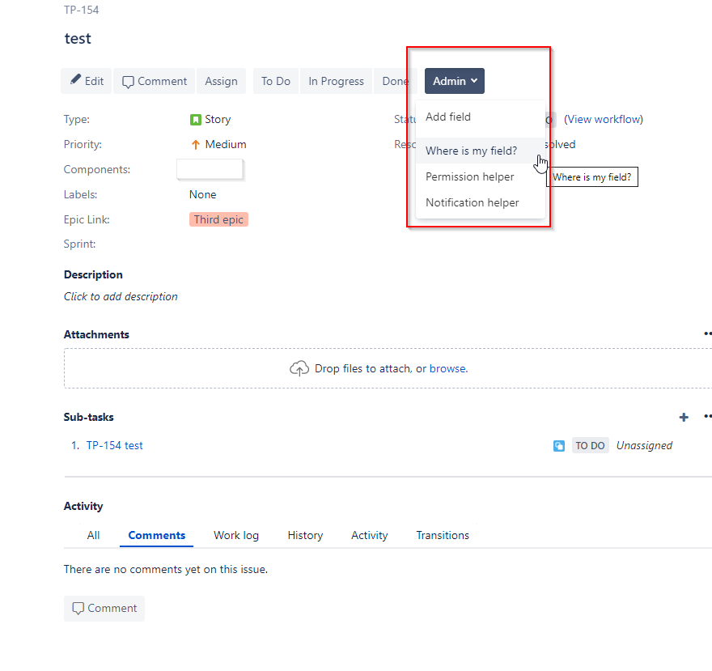This screenshot has width=712, height=671.
Task: Click the browse link to attach files
Action: coord(448,368)
